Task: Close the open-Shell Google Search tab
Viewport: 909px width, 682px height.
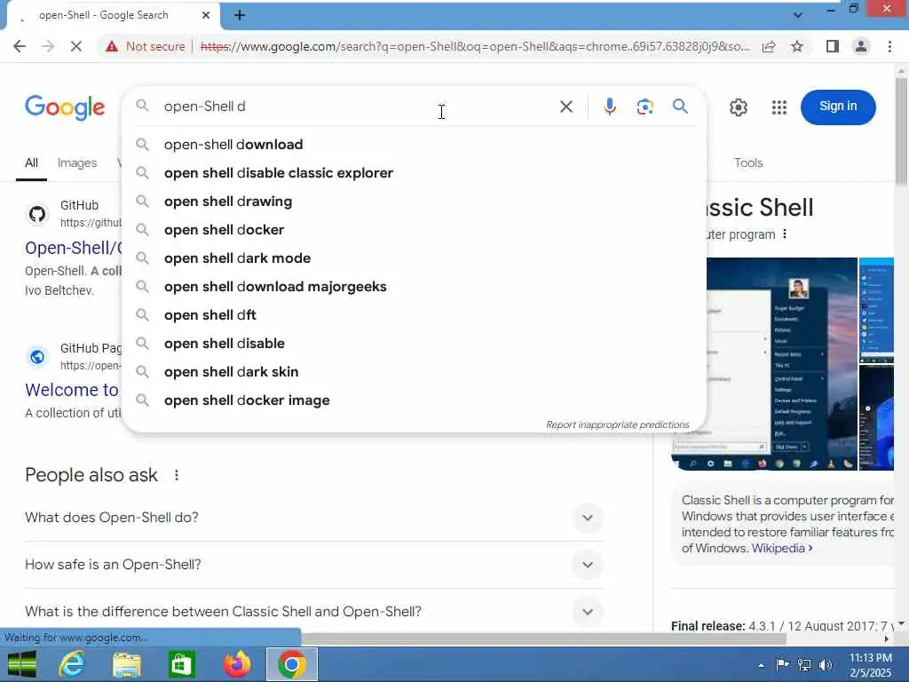Action: 206,16
